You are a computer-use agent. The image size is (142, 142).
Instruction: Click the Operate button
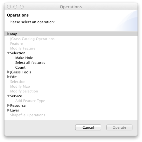(x=119, y=127)
